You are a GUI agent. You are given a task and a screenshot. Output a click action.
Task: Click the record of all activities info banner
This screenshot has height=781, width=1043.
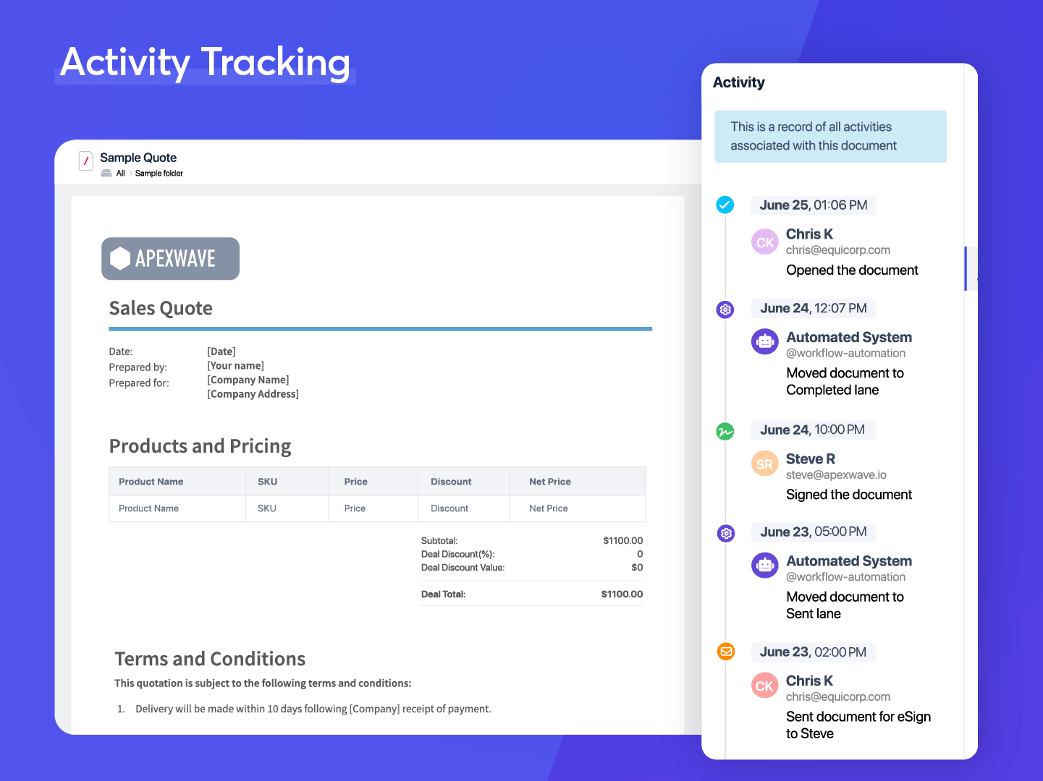(x=830, y=136)
